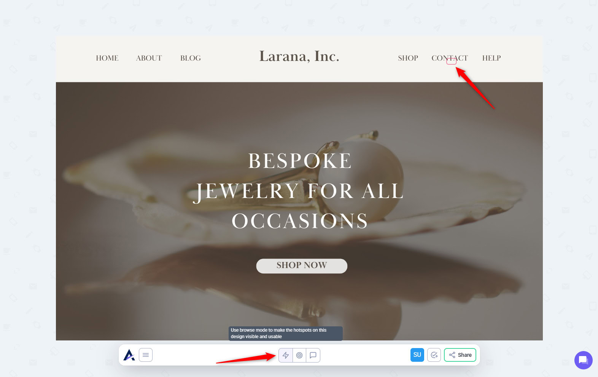
Task: Open the purple chat support bubble
Action: (x=583, y=360)
